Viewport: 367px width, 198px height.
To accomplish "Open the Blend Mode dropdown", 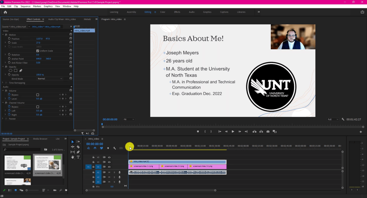I will (50, 79).
